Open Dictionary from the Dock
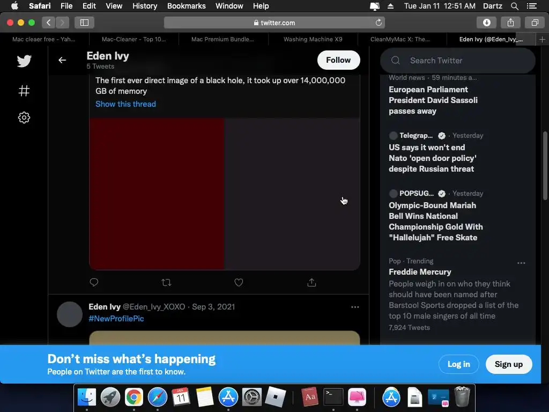The height and width of the screenshot is (412, 549). [310, 397]
